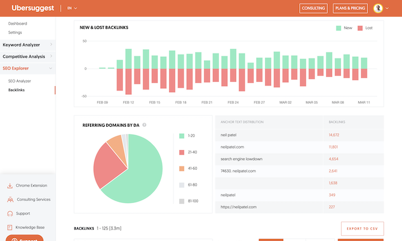Expand the Keyword Analyzer section

(28, 45)
